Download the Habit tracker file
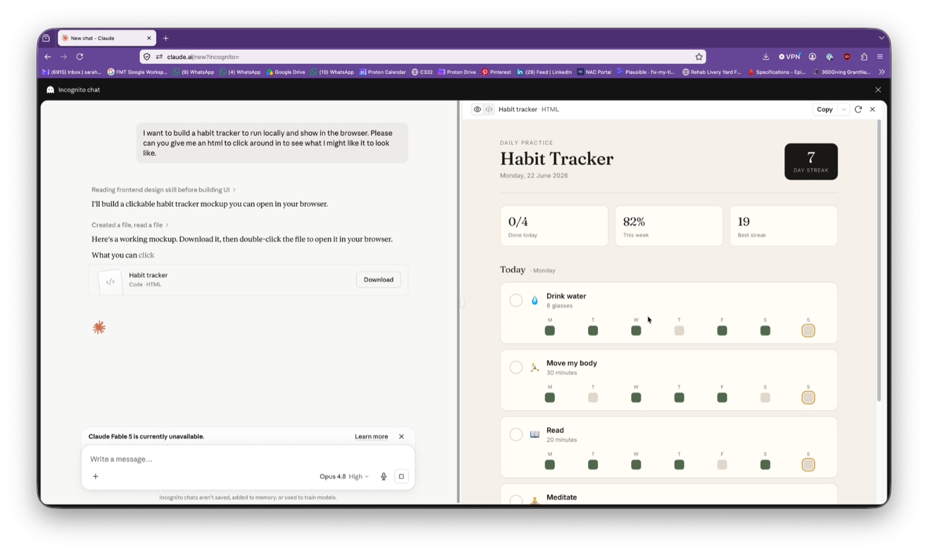Viewport: 928px width, 554px height. [378, 280]
